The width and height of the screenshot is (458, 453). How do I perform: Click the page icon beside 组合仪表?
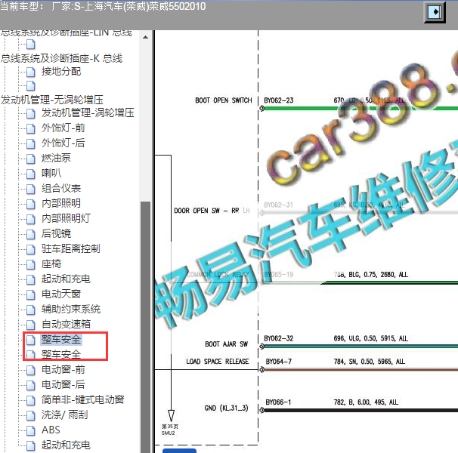[x=31, y=189]
